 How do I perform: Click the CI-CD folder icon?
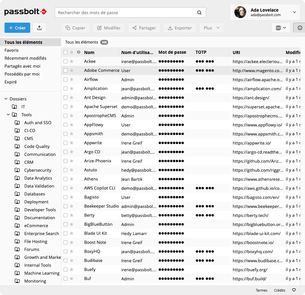coord(17,131)
